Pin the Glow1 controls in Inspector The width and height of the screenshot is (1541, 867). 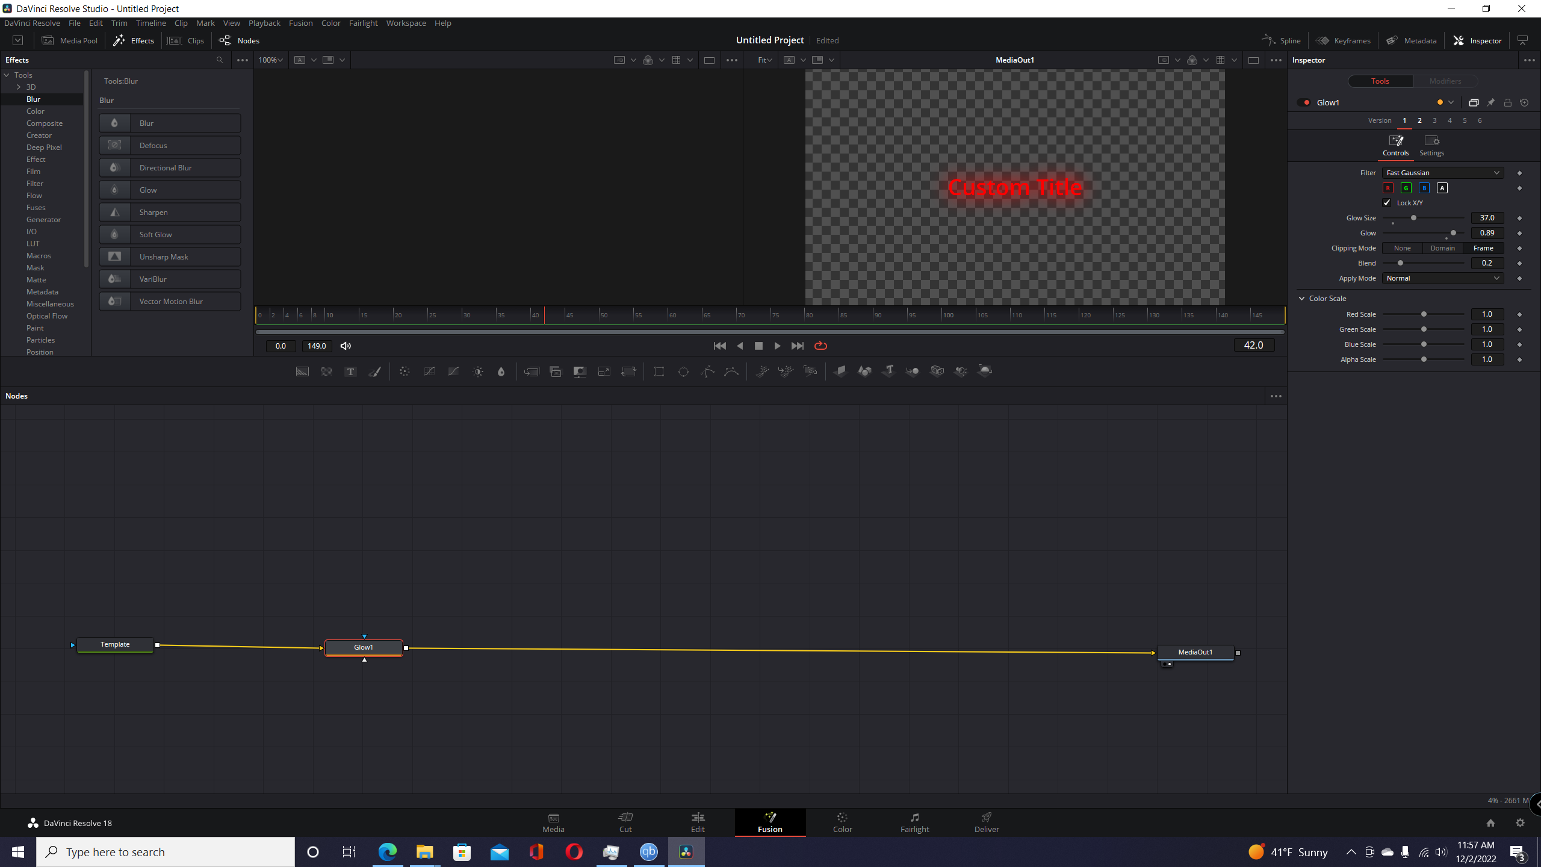(x=1491, y=102)
